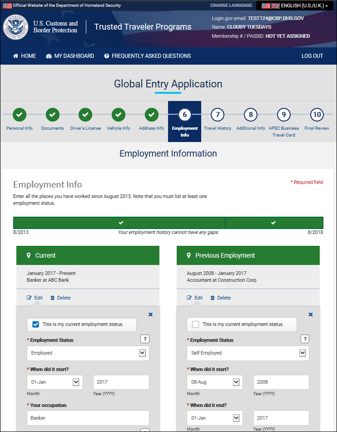Screen dimensions: 337x432
Task: Open the Change Language dropdown
Action: click(294, 5)
